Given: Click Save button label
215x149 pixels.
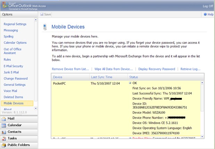Looking at the screenshot, I should (47, 14).
